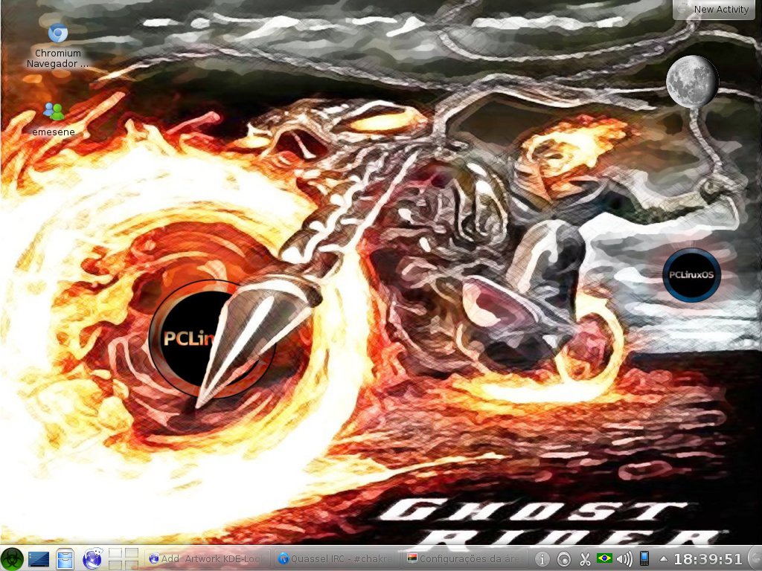
Task: Click the Brazil flag keyboard layout indicator
Action: click(x=604, y=558)
